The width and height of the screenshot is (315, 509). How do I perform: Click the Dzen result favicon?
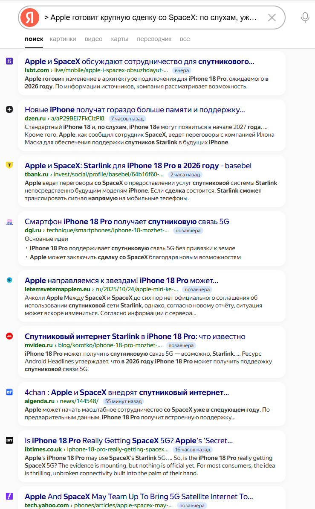coord(9,109)
